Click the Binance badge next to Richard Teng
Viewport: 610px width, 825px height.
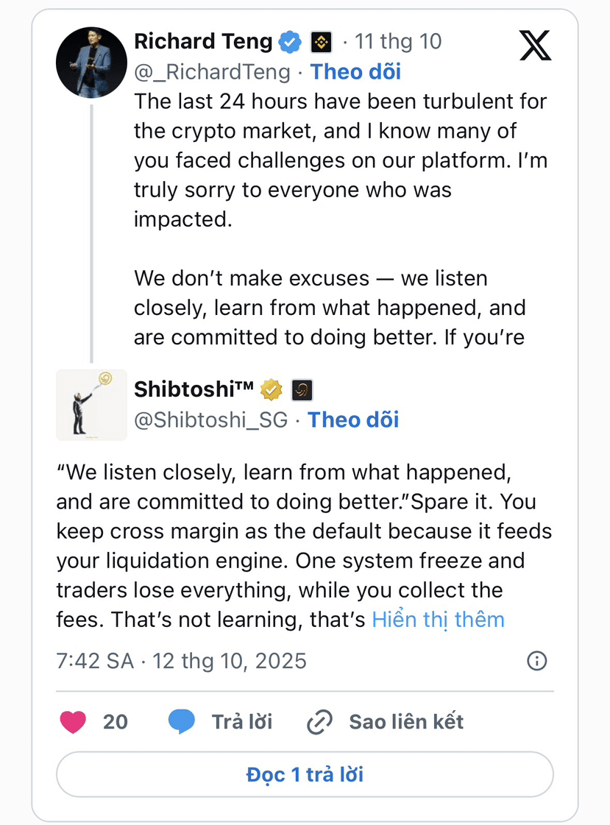[322, 42]
